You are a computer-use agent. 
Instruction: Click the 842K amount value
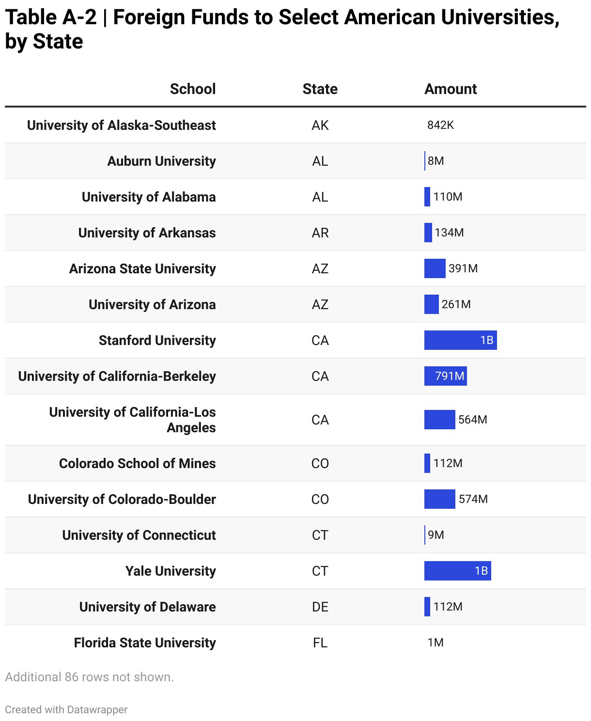click(x=440, y=125)
